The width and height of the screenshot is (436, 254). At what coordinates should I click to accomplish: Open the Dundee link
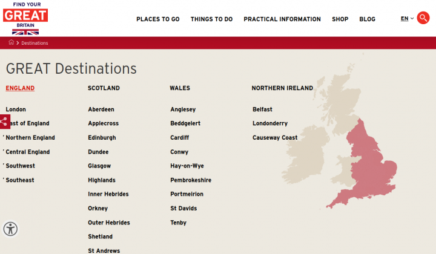pos(98,152)
